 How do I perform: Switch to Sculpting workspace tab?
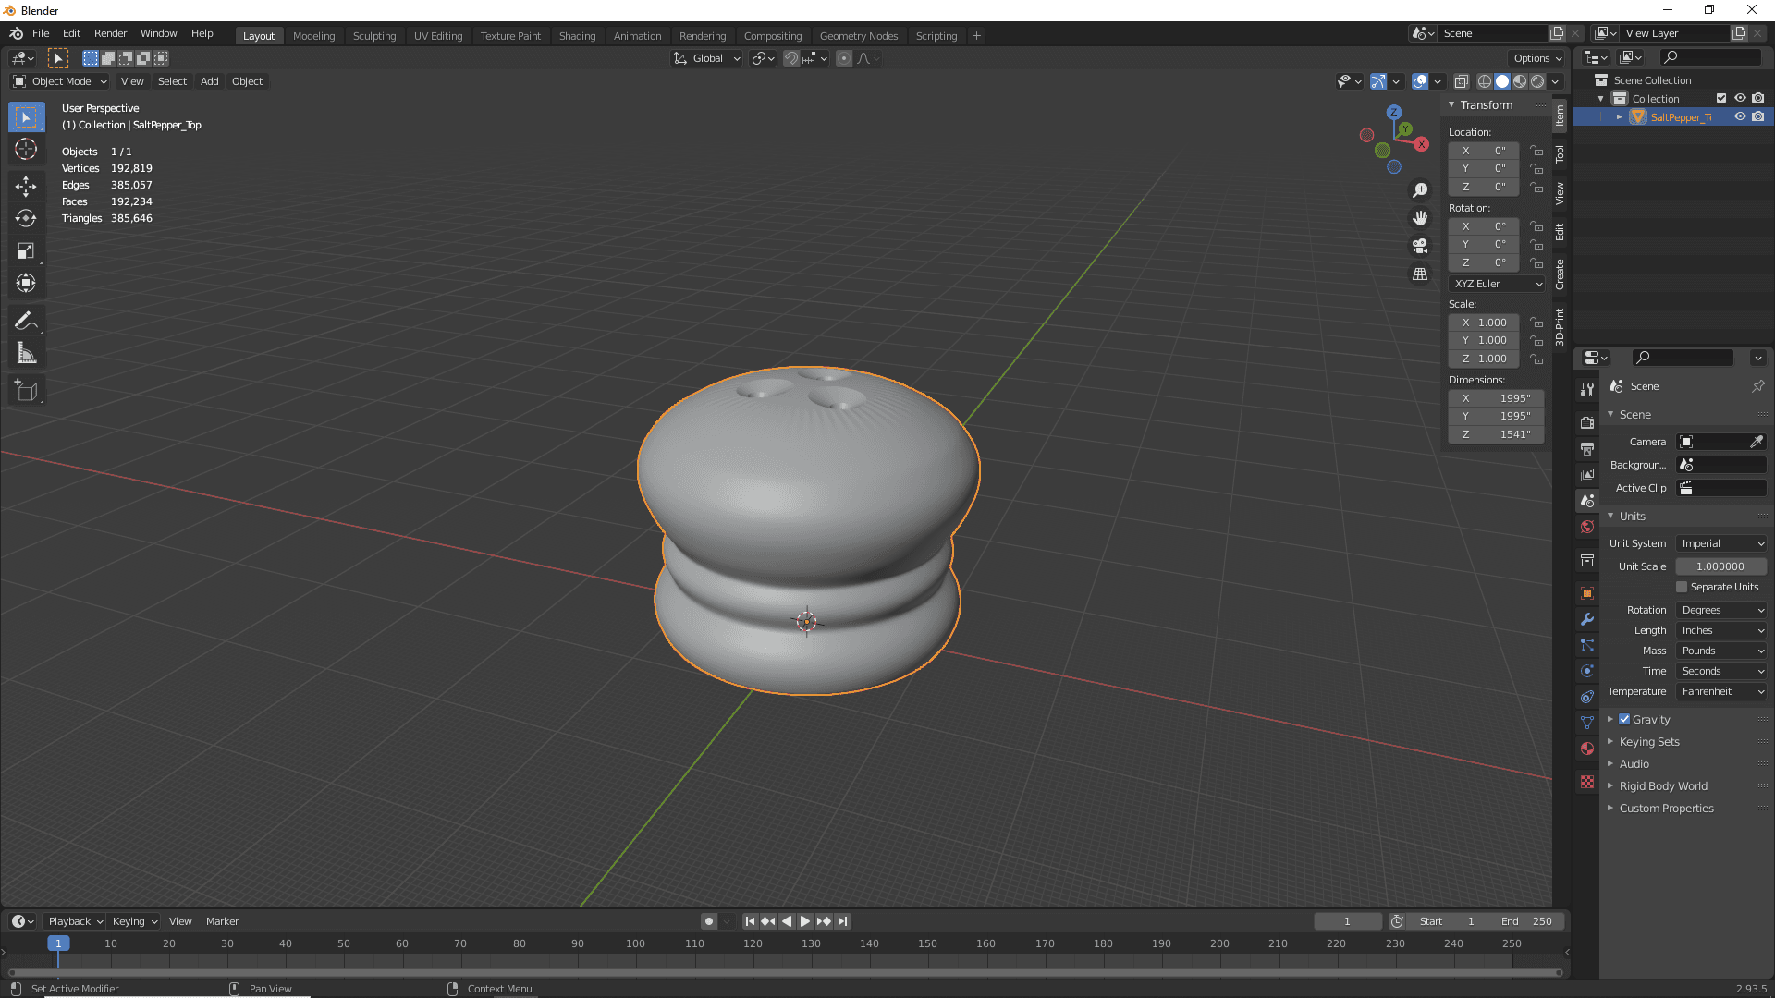pyautogui.click(x=374, y=35)
